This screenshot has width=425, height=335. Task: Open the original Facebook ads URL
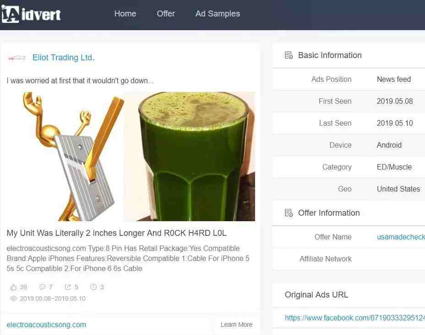[355, 318]
